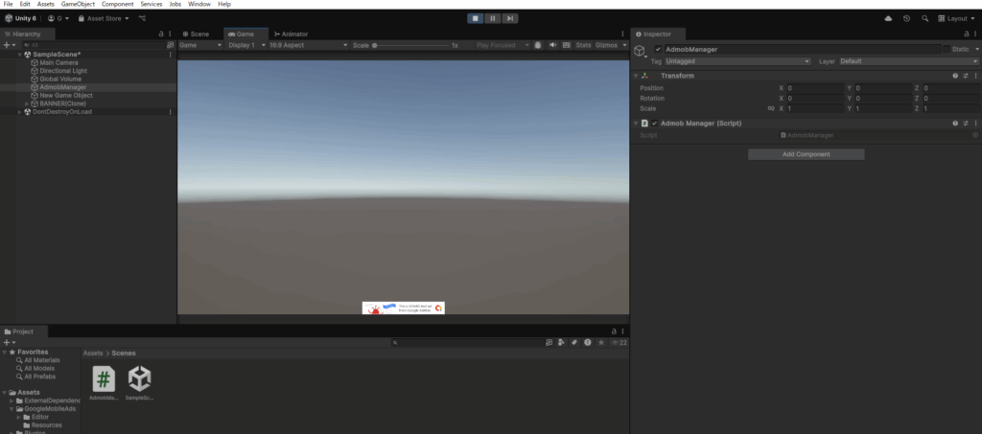Pause the running game with the Pause button

tap(492, 18)
